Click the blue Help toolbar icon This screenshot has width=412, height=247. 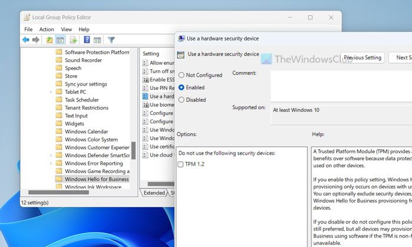pyautogui.click(x=87, y=39)
